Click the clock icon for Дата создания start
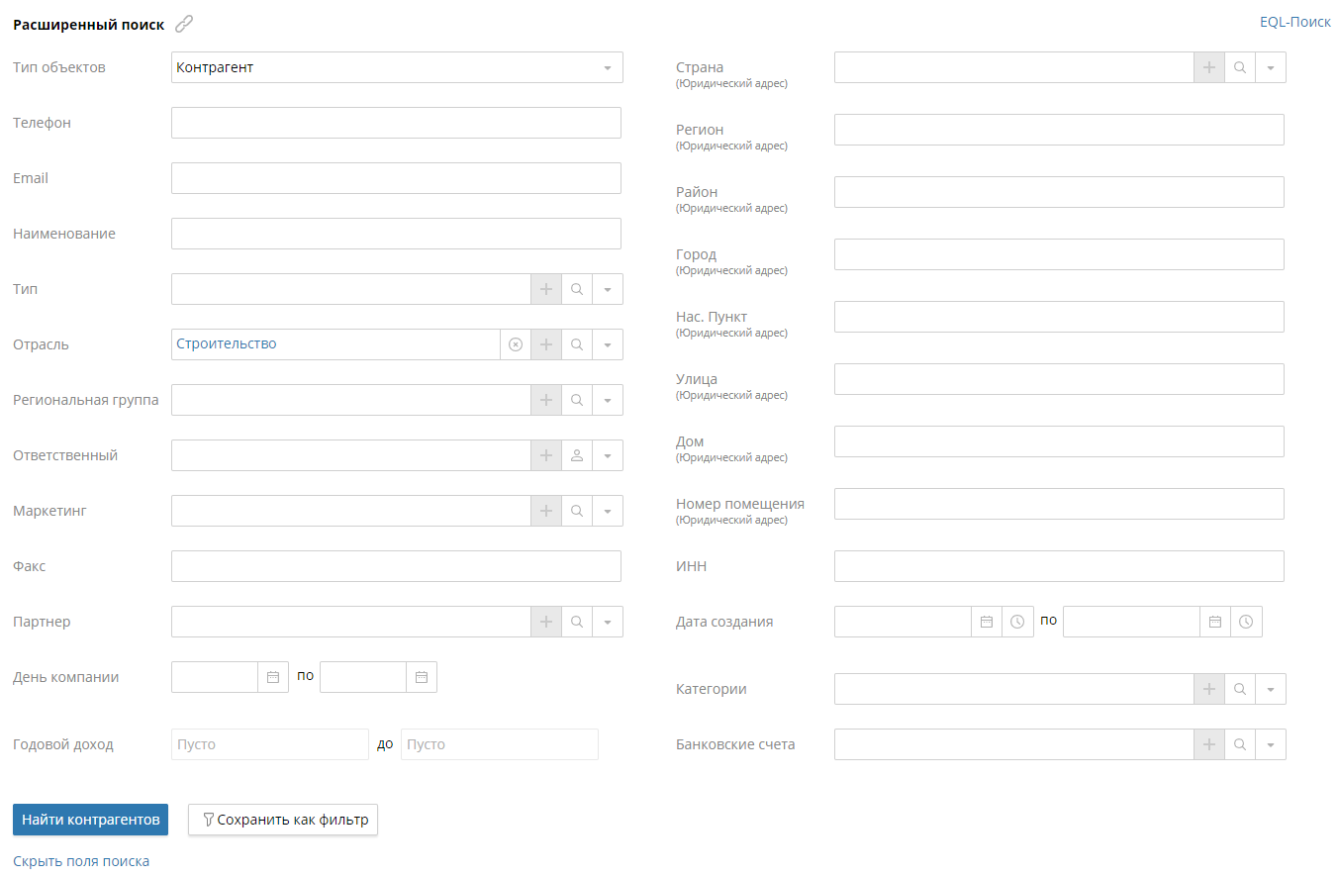The height and width of the screenshot is (877, 1338). 1017,622
